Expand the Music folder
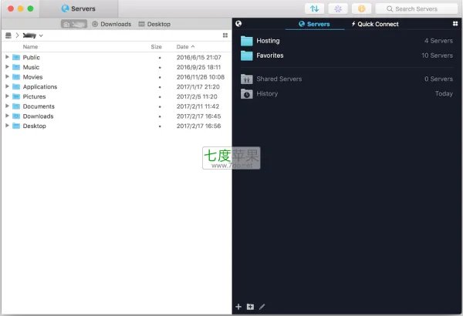This screenshot has width=463, height=316. coord(7,67)
